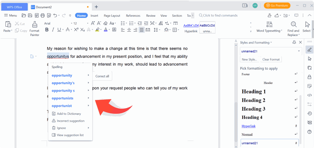This screenshot has width=314, height=148.
Task: Clear formatting with the eraser icon
Action: coord(105,23)
